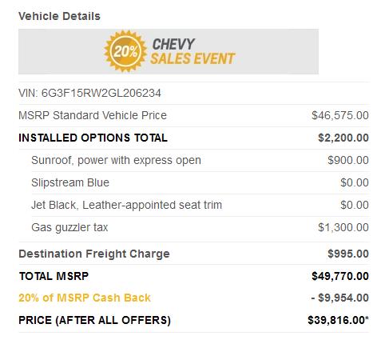Viewport: 381px width, 344px height.
Task: Click Jet Black leather seat trim option
Action: coord(126,205)
